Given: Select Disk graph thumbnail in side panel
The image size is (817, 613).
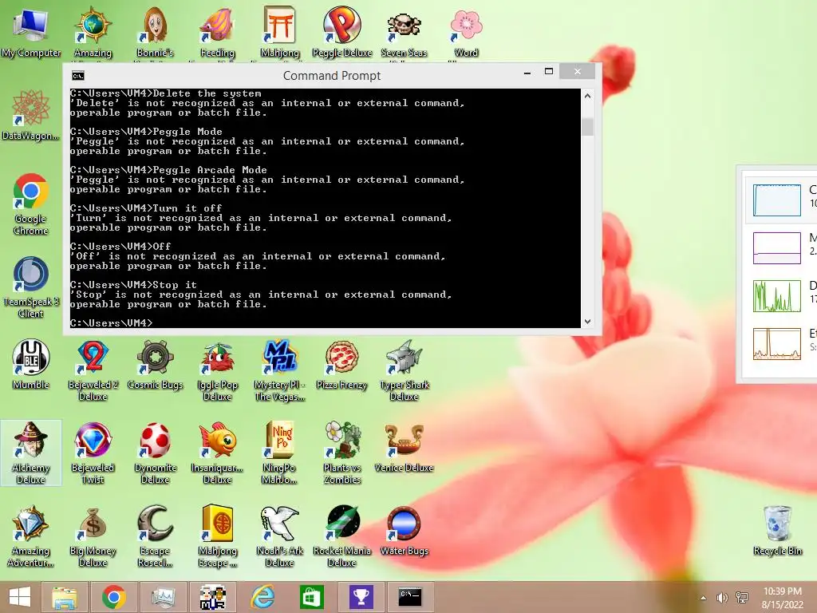Looking at the screenshot, I should tap(776, 296).
